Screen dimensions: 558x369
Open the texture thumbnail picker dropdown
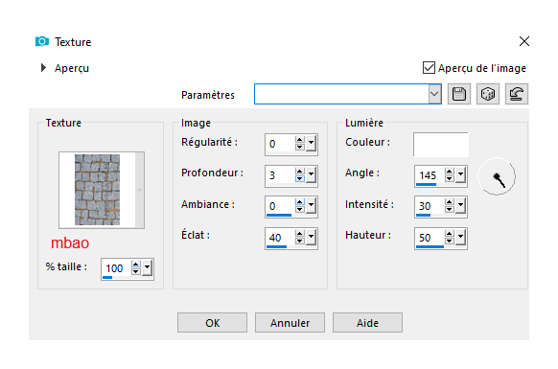pyautogui.click(x=140, y=190)
